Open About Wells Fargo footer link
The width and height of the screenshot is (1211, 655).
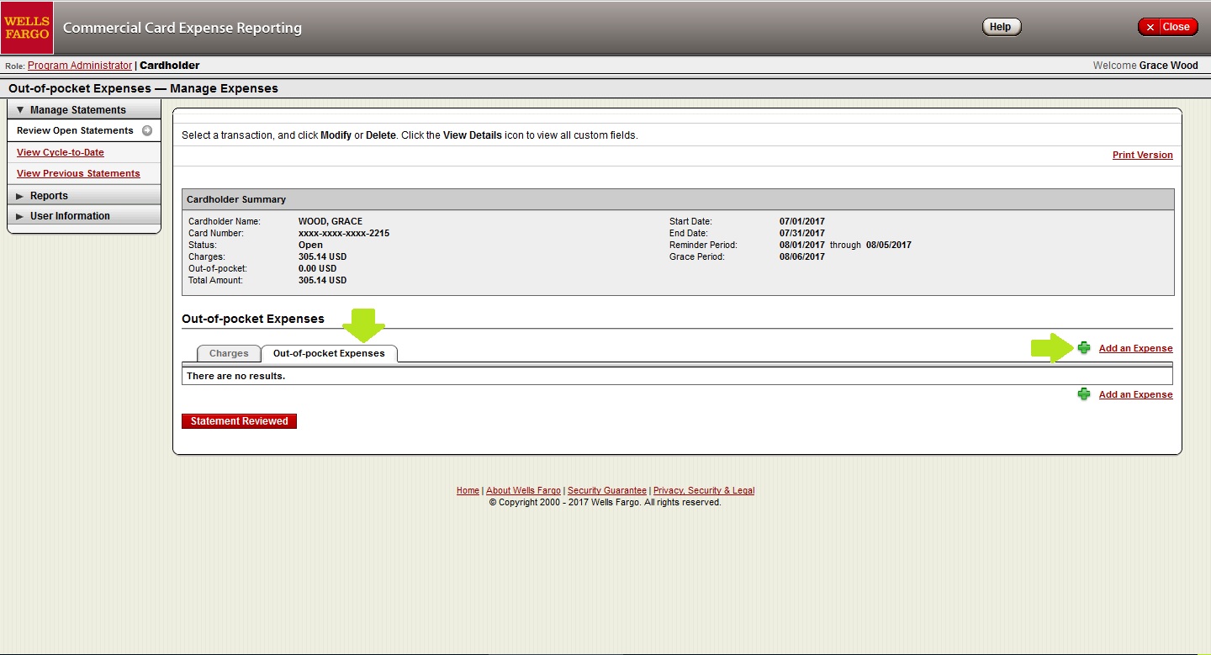[523, 490]
